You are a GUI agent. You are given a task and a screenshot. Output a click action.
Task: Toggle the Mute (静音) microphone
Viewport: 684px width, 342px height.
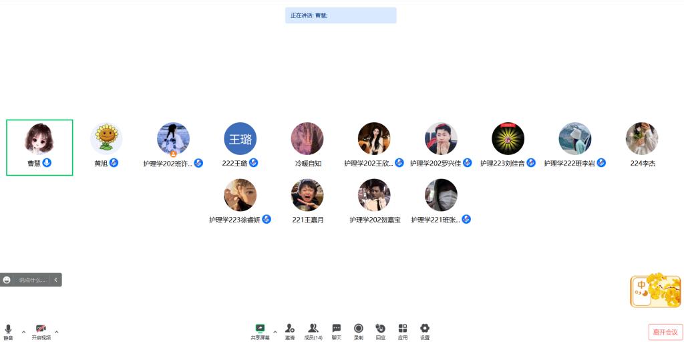(x=8, y=329)
